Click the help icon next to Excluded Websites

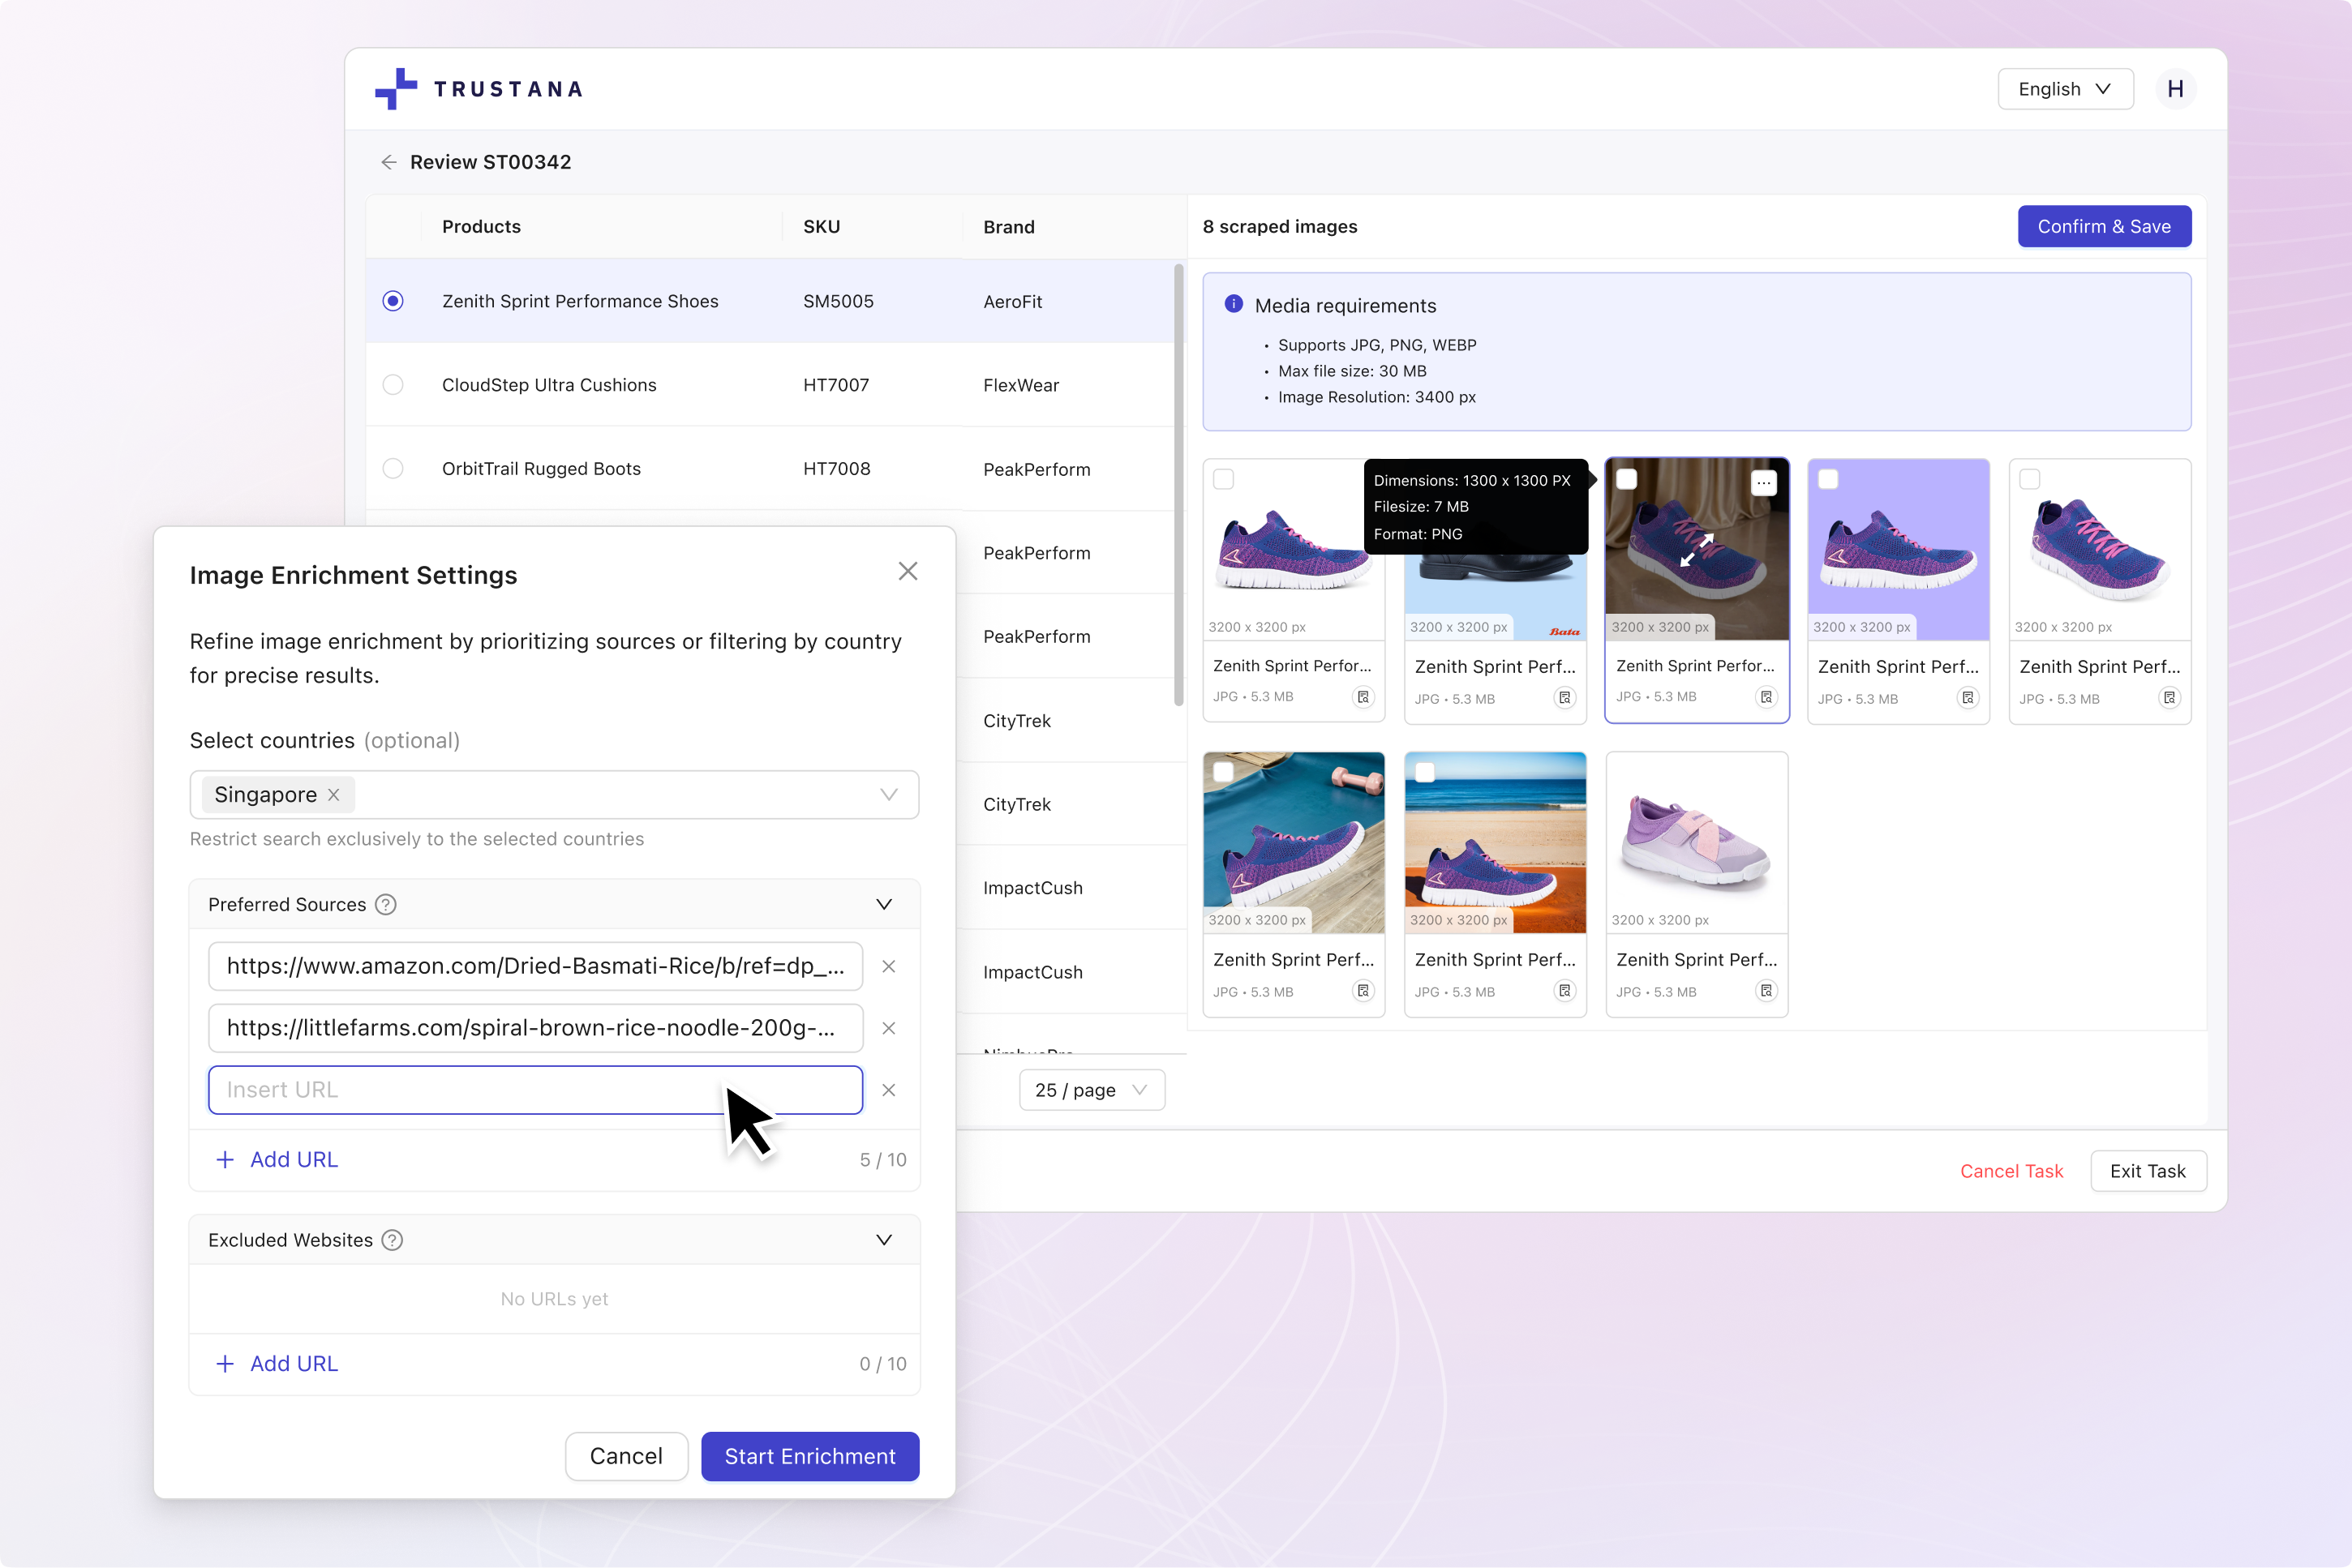tap(393, 1240)
